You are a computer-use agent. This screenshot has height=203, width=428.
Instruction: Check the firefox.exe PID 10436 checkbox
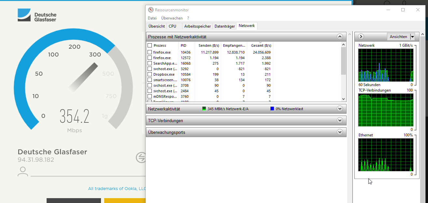click(150, 52)
